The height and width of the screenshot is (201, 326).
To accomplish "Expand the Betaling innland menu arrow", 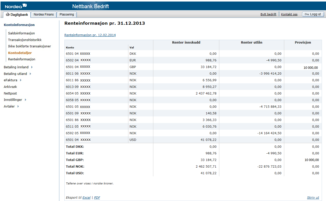I will coord(32,67).
